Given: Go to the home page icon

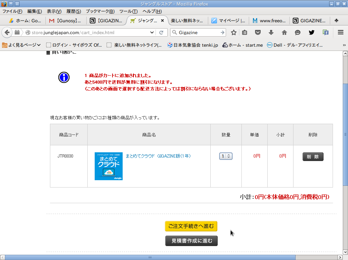Looking at the screenshot, I should click(284, 32).
